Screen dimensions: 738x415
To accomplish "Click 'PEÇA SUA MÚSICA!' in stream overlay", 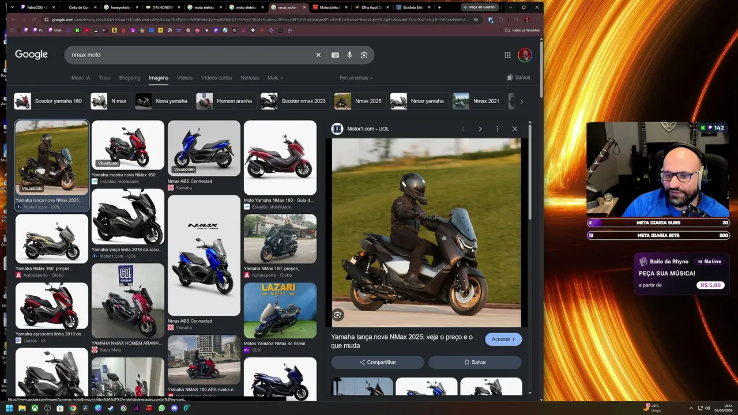I will pos(667,273).
